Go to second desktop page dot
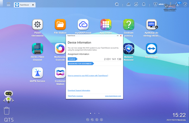The image size is (189, 123). tap(95, 113)
